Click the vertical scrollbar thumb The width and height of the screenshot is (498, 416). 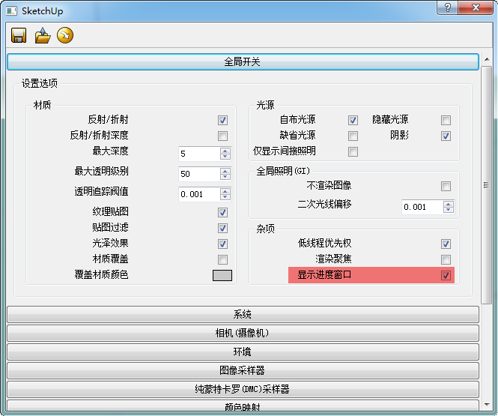coord(487,185)
